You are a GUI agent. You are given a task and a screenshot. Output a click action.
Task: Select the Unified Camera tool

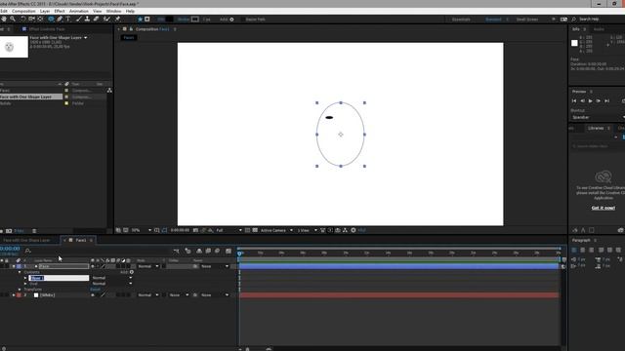coord(31,19)
